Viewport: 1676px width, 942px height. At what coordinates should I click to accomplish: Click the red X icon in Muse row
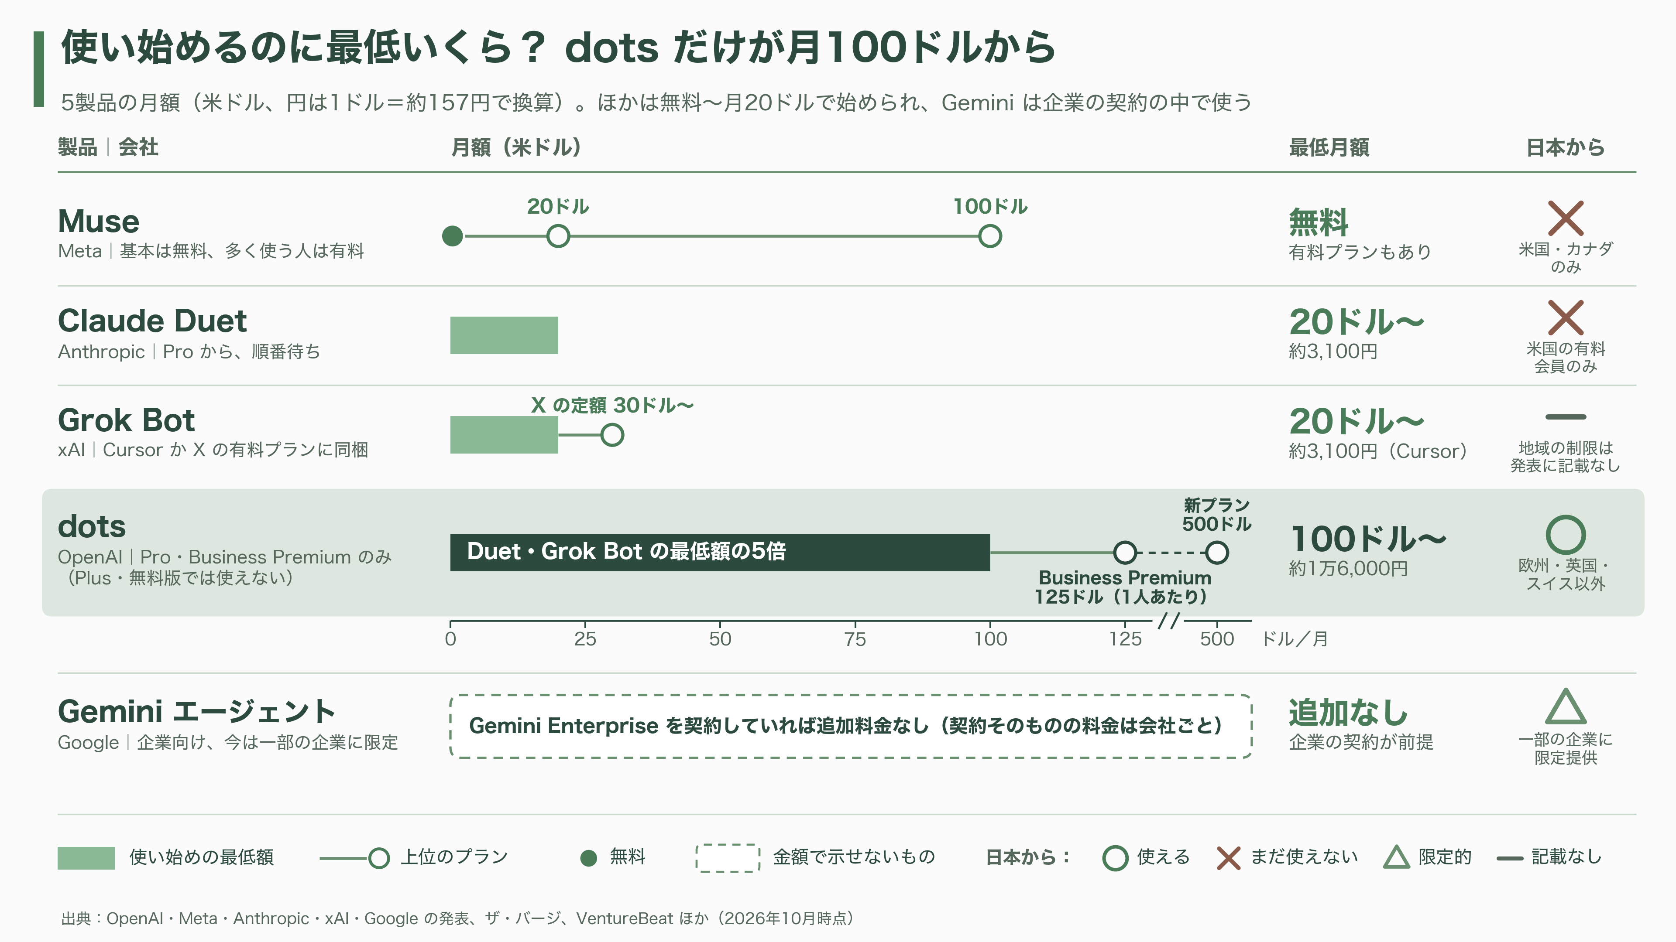click(x=1566, y=218)
